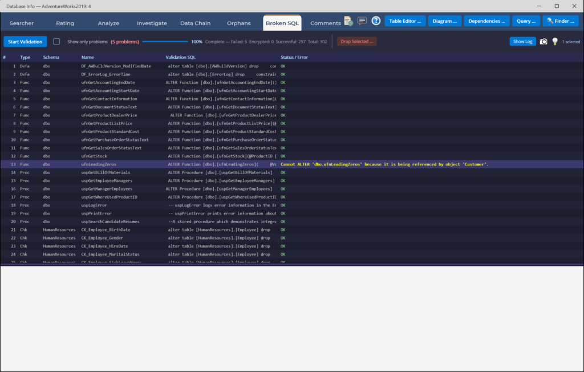The height and width of the screenshot is (372, 584).
Task: Sort by the Name column header
Action: [87, 57]
